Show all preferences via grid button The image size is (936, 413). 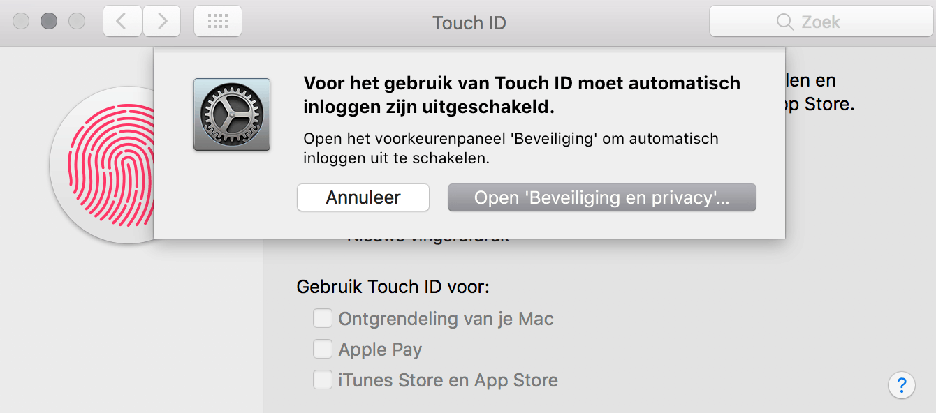[x=218, y=22]
